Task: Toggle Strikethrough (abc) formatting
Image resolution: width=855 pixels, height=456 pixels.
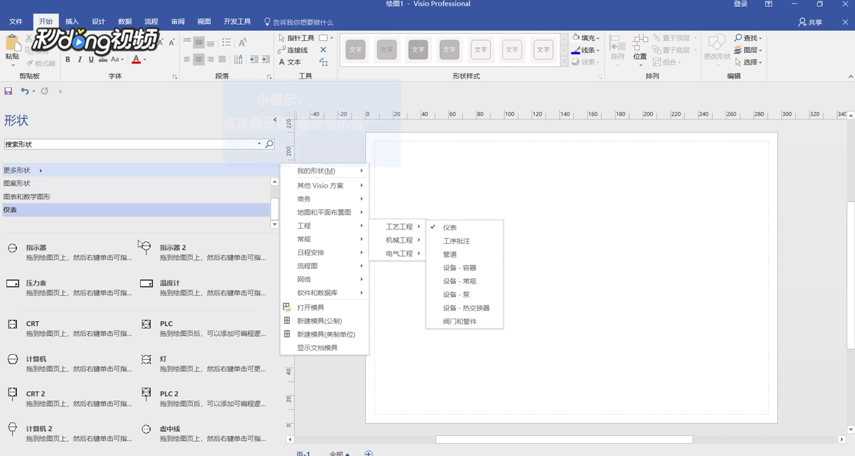Action: [x=103, y=60]
